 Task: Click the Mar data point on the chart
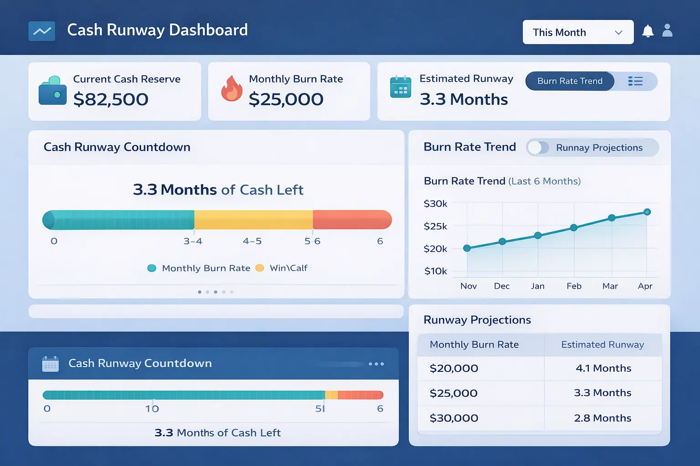(612, 218)
